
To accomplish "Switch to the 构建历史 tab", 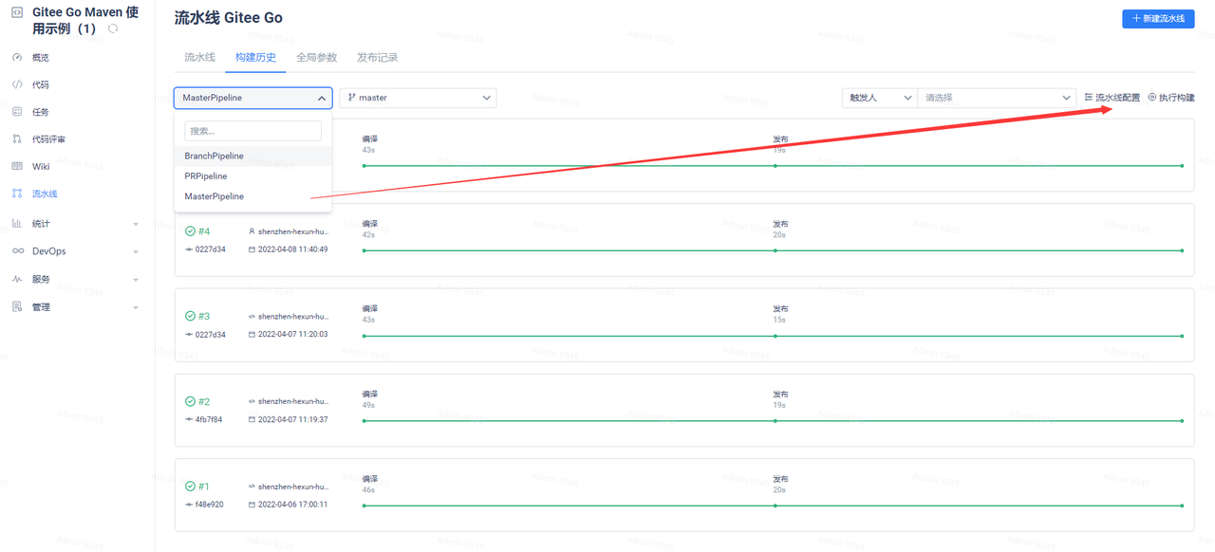I will click(x=255, y=58).
